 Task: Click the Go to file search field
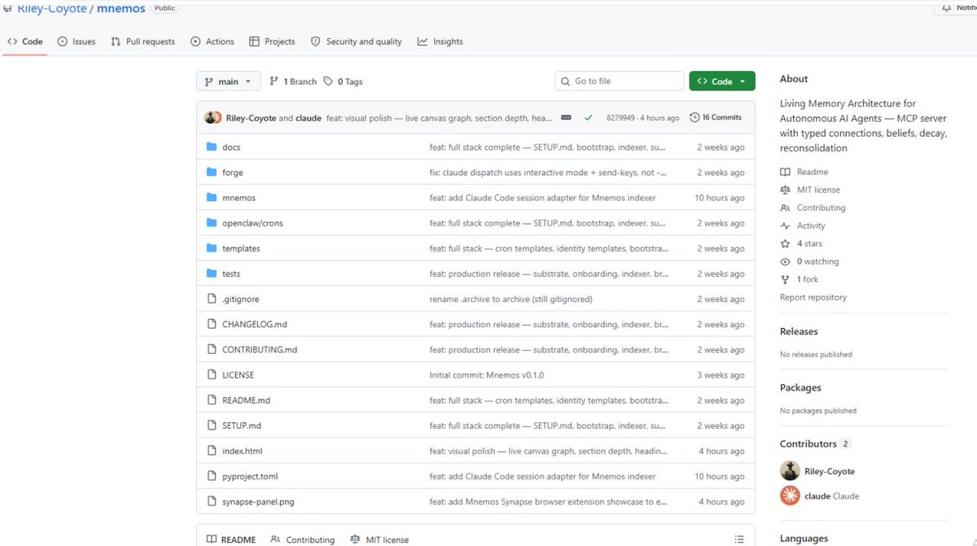point(620,81)
